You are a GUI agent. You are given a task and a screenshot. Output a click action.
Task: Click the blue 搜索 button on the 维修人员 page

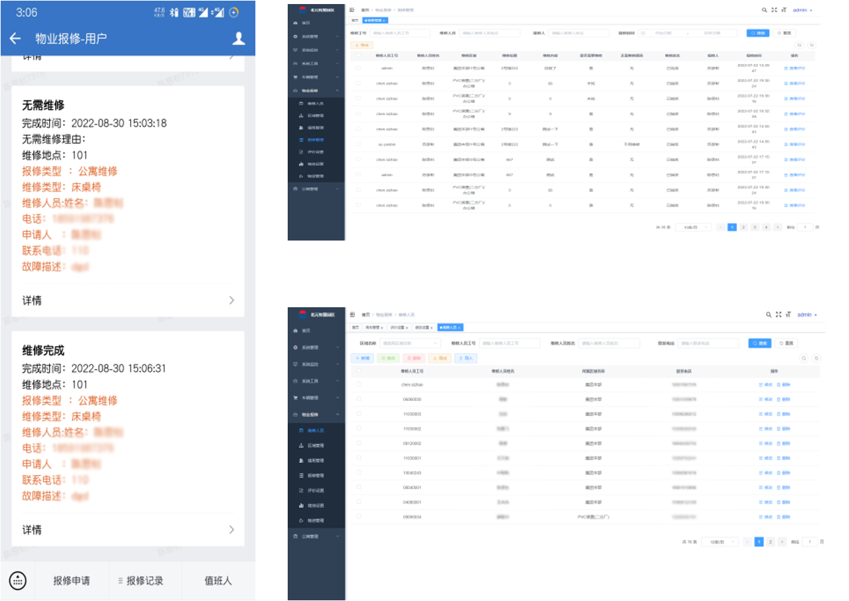[x=759, y=343]
